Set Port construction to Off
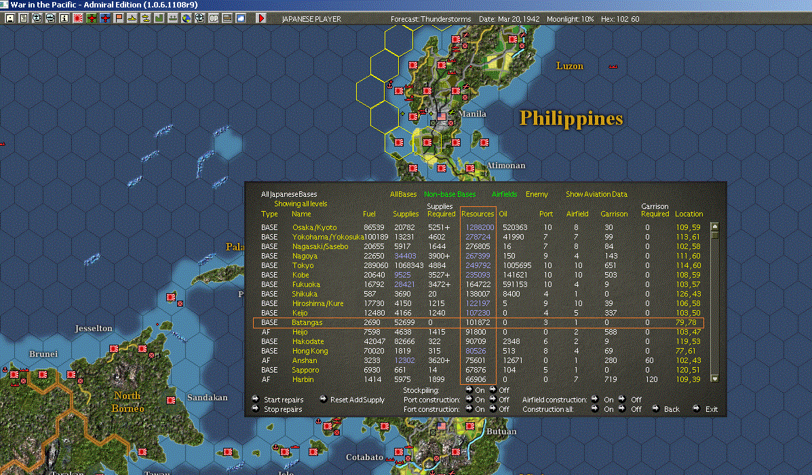 point(492,400)
